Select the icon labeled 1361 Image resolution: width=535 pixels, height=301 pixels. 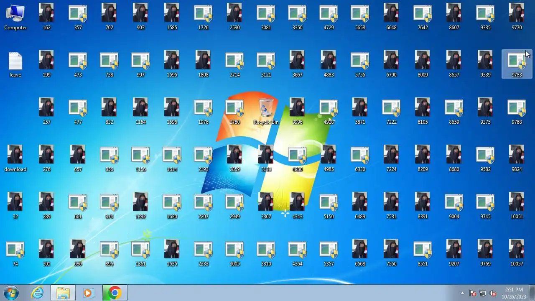140,253
